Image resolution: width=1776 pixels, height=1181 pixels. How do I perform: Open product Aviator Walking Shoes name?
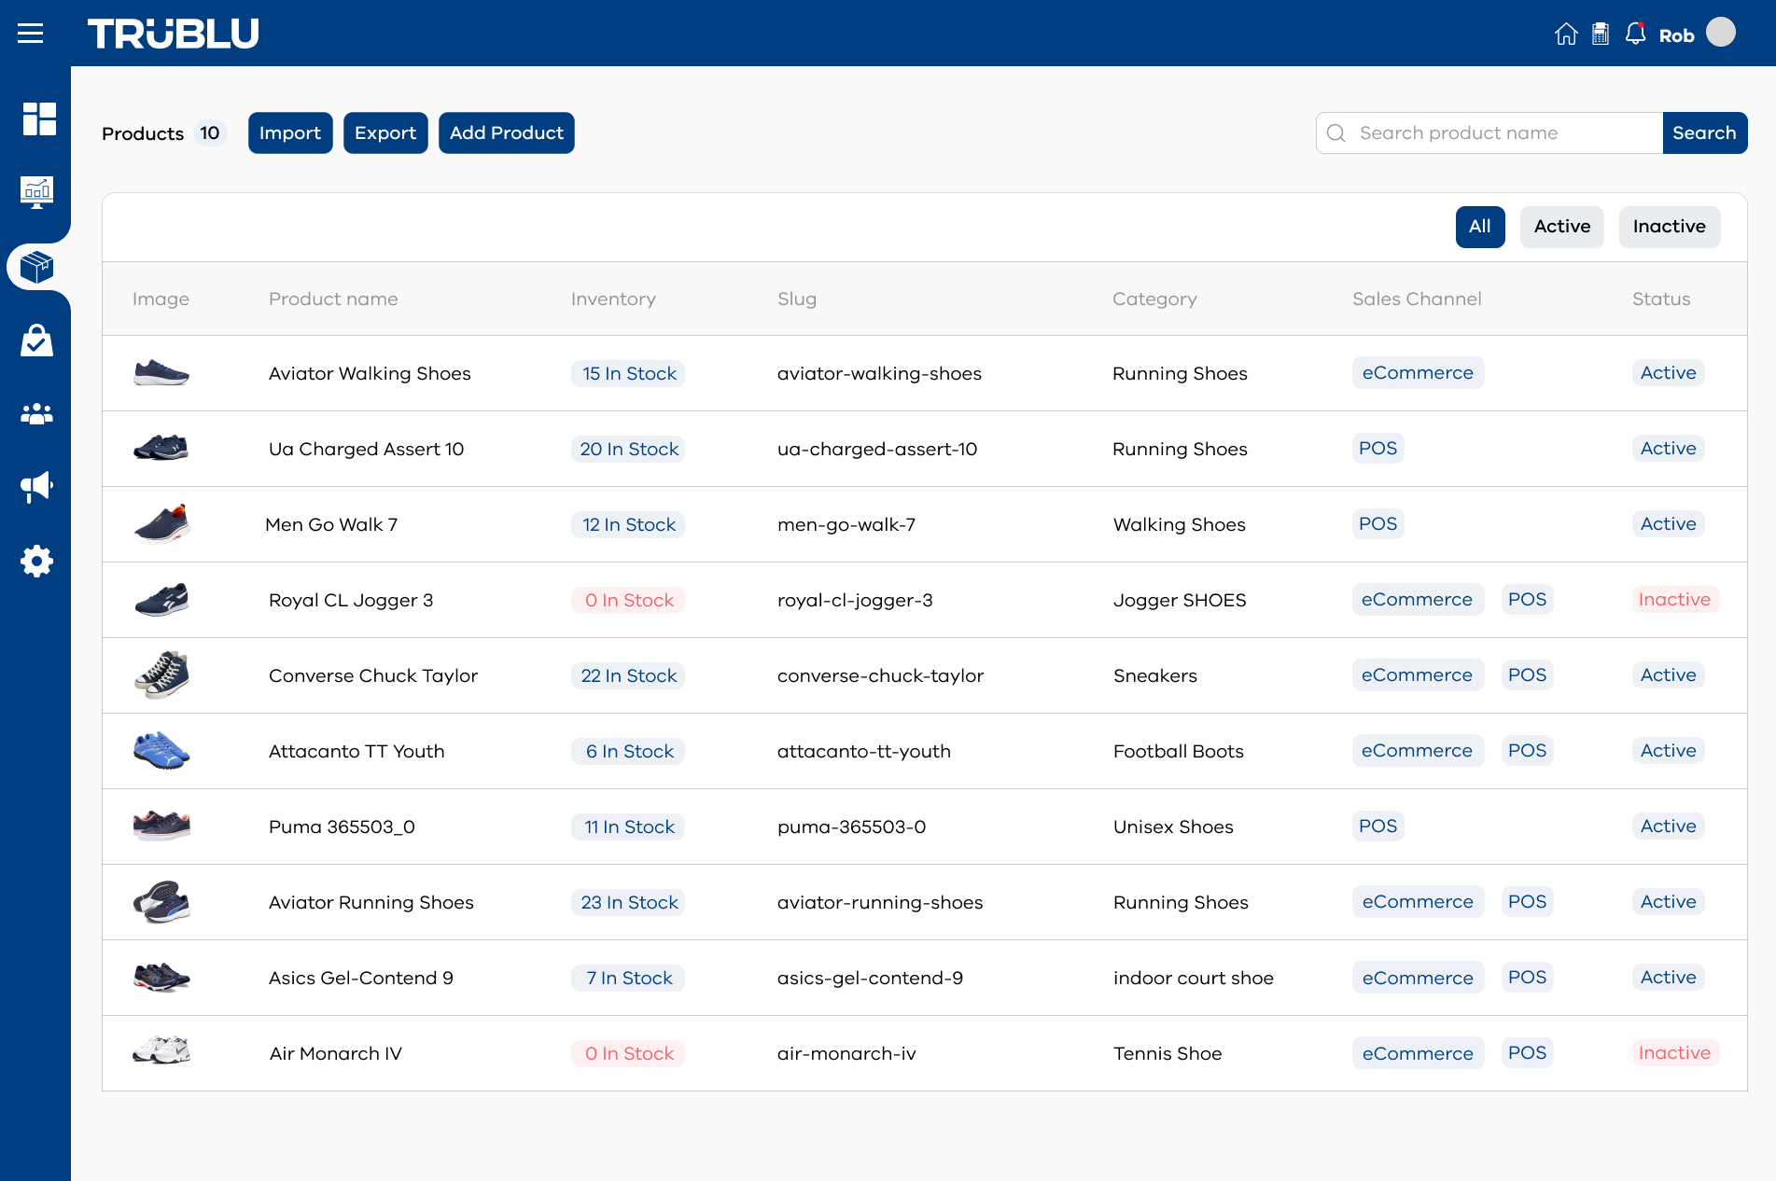click(x=370, y=373)
